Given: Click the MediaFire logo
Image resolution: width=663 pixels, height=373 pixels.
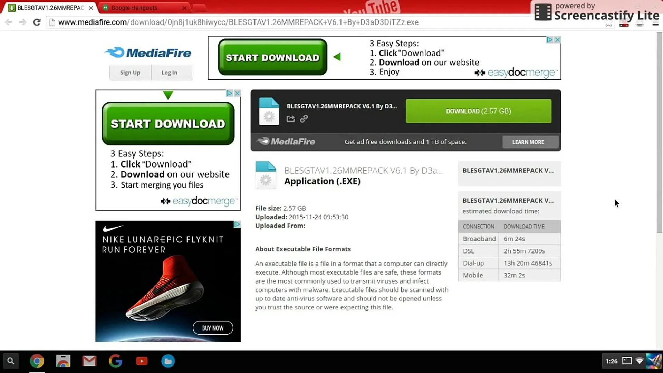Looking at the screenshot, I should coord(148,52).
